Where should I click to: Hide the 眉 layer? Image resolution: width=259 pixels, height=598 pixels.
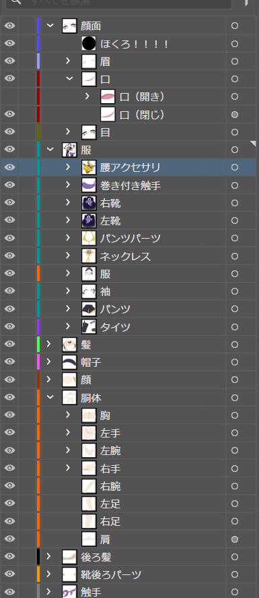pyautogui.click(x=10, y=61)
